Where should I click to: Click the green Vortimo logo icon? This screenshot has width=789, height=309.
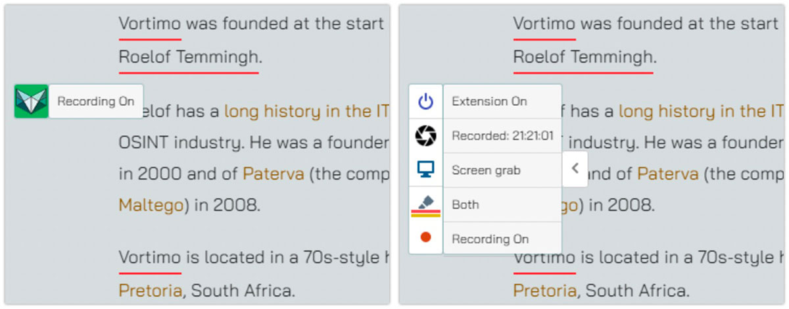pyautogui.click(x=31, y=101)
